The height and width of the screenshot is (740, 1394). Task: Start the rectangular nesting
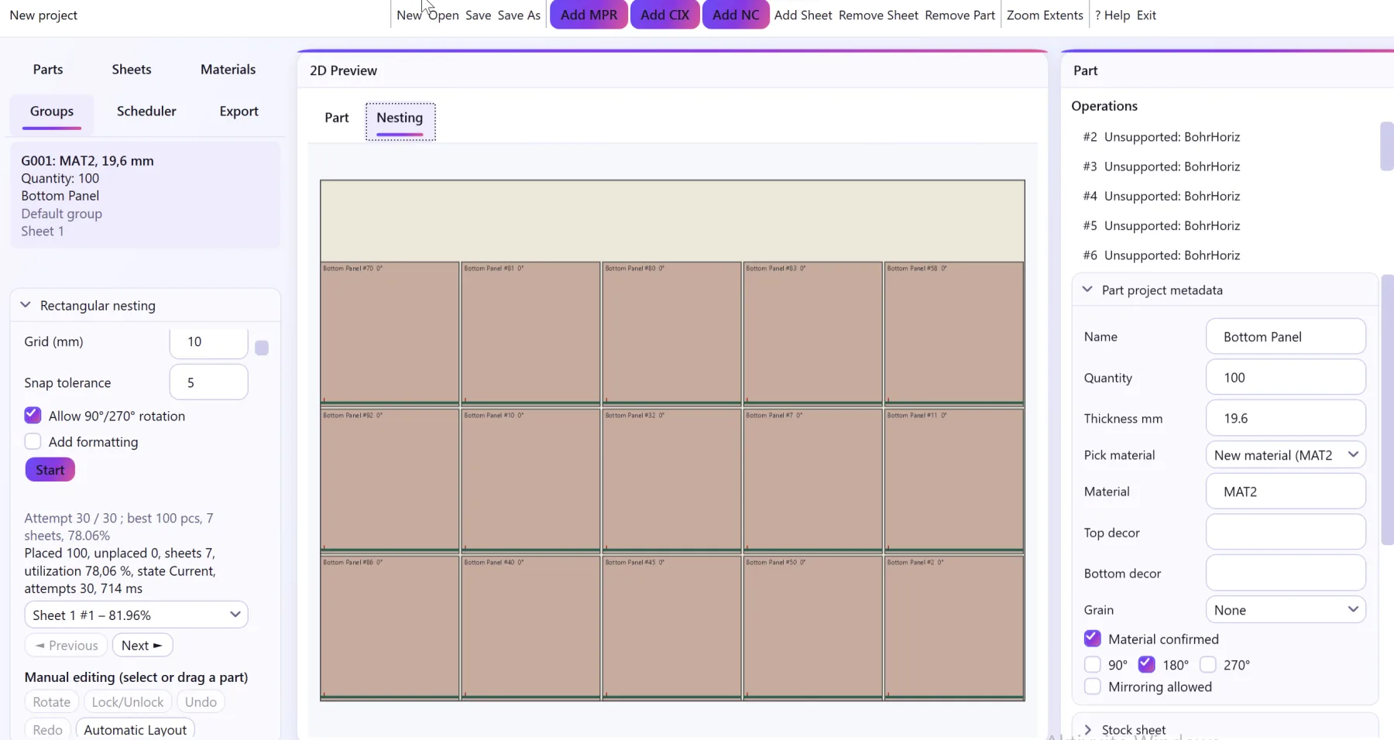50,470
